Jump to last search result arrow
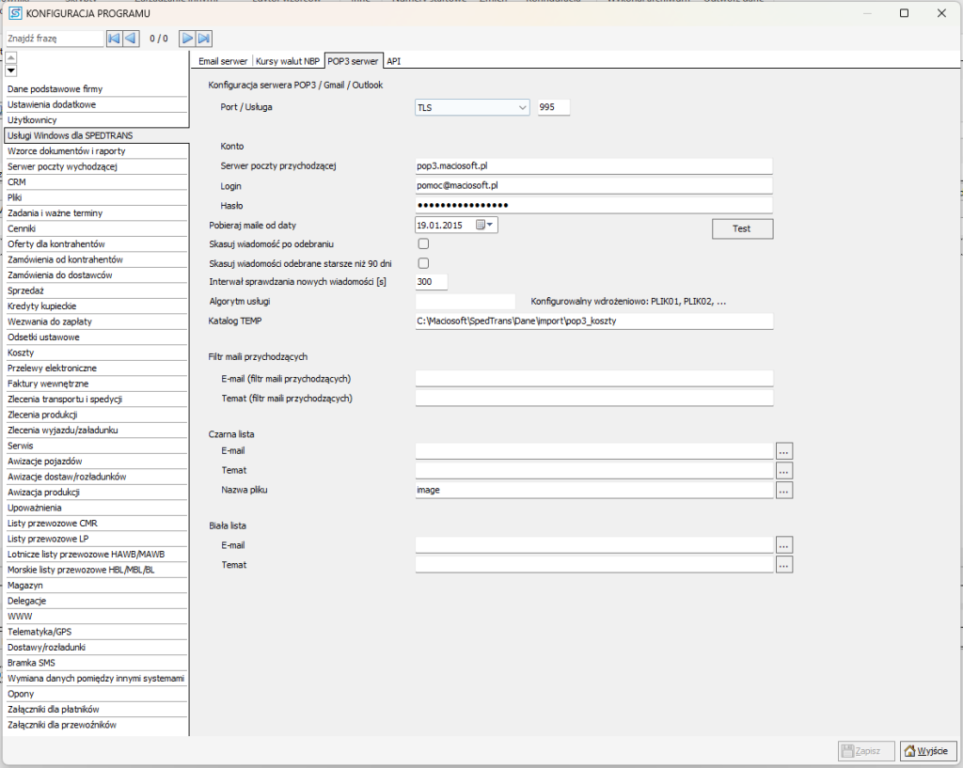Screen dimensions: 963x768 pos(204,39)
